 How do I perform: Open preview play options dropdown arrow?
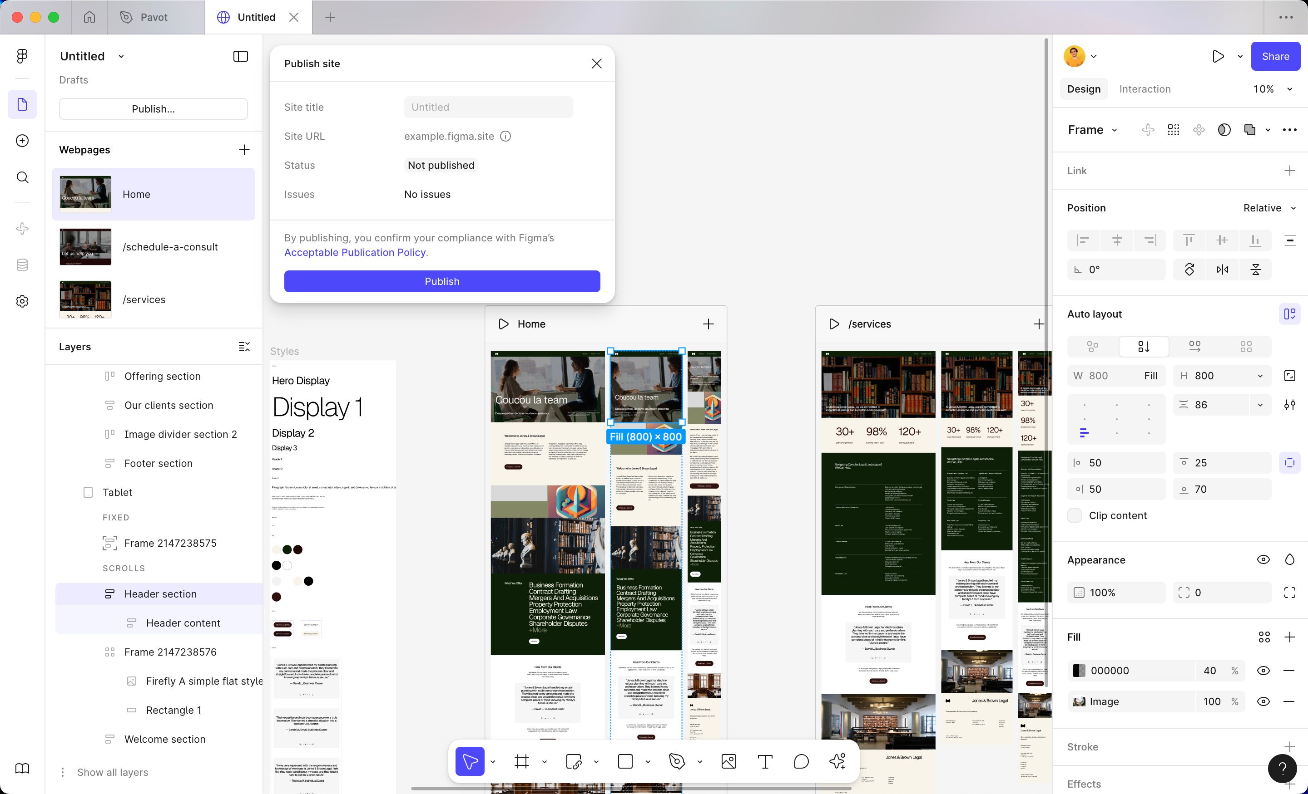(x=1239, y=56)
